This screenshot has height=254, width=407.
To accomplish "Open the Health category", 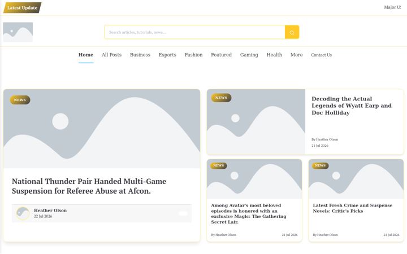I will 274,55.
